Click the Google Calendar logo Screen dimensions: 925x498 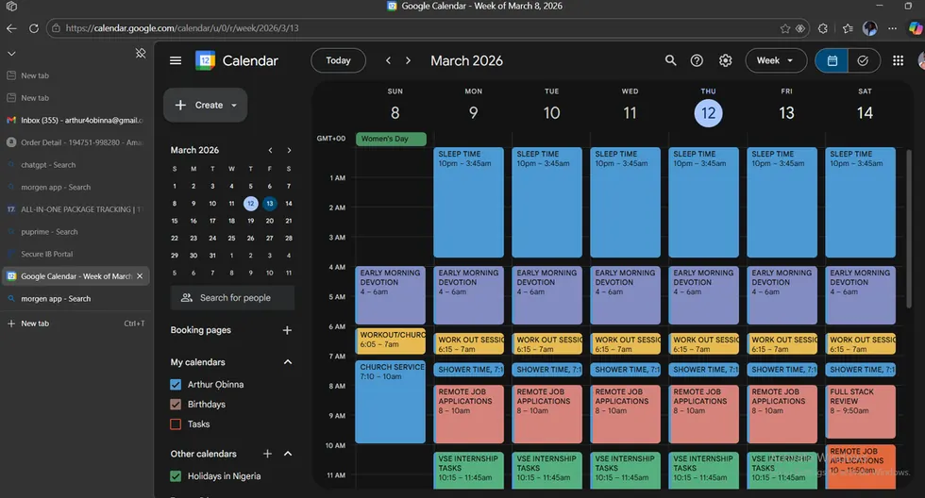pyautogui.click(x=206, y=60)
